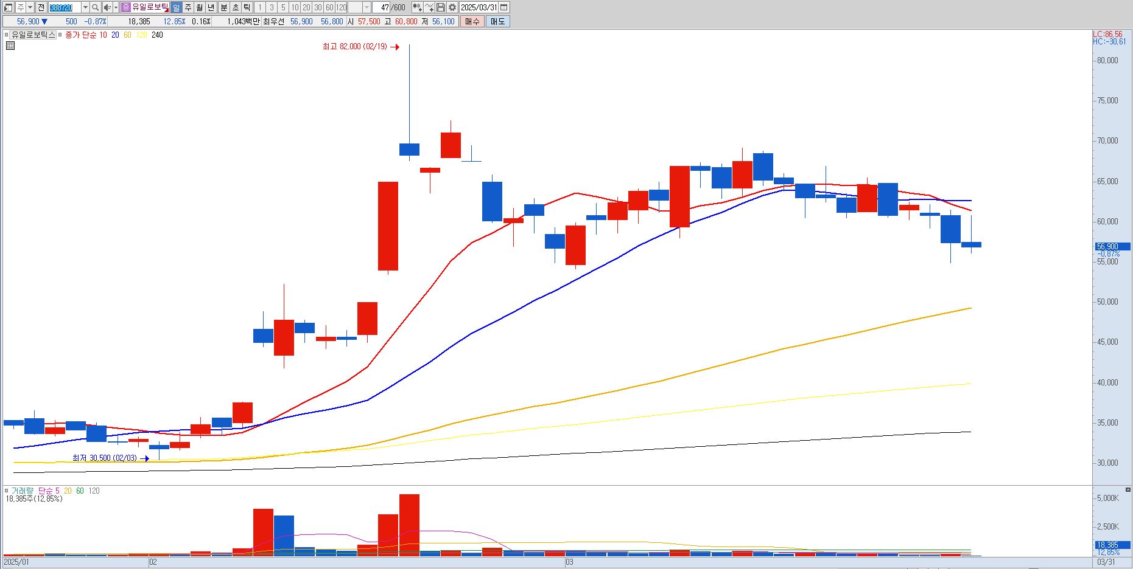Click the 최저 30,500 (02/03) label
Screen dimensions: 1133x569
pos(105,458)
